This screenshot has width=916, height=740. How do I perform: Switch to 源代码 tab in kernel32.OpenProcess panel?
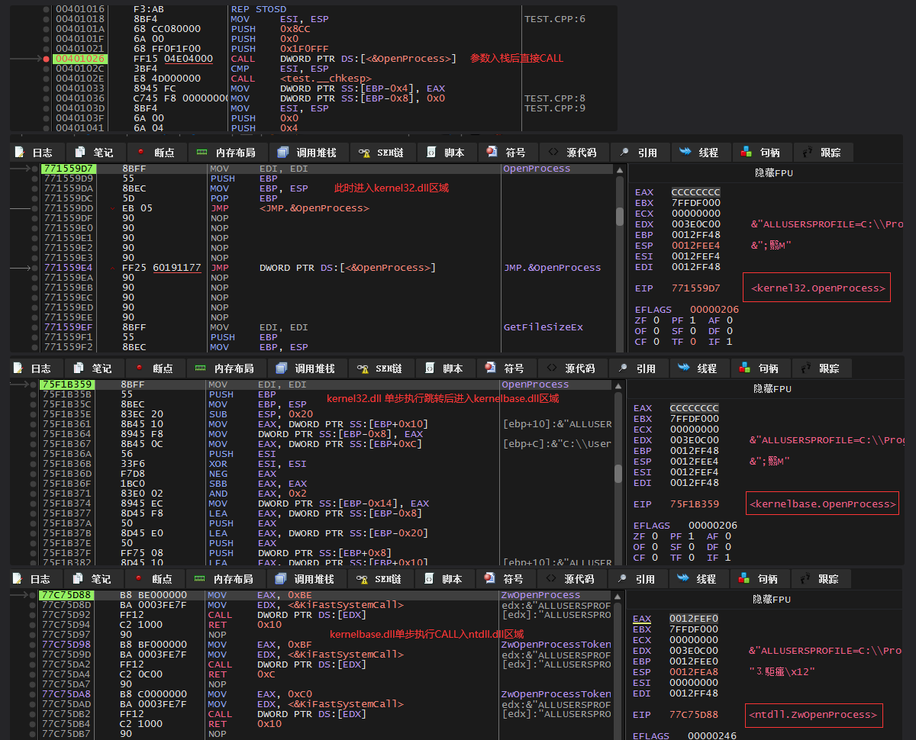pyautogui.click(x=572, y=153)
